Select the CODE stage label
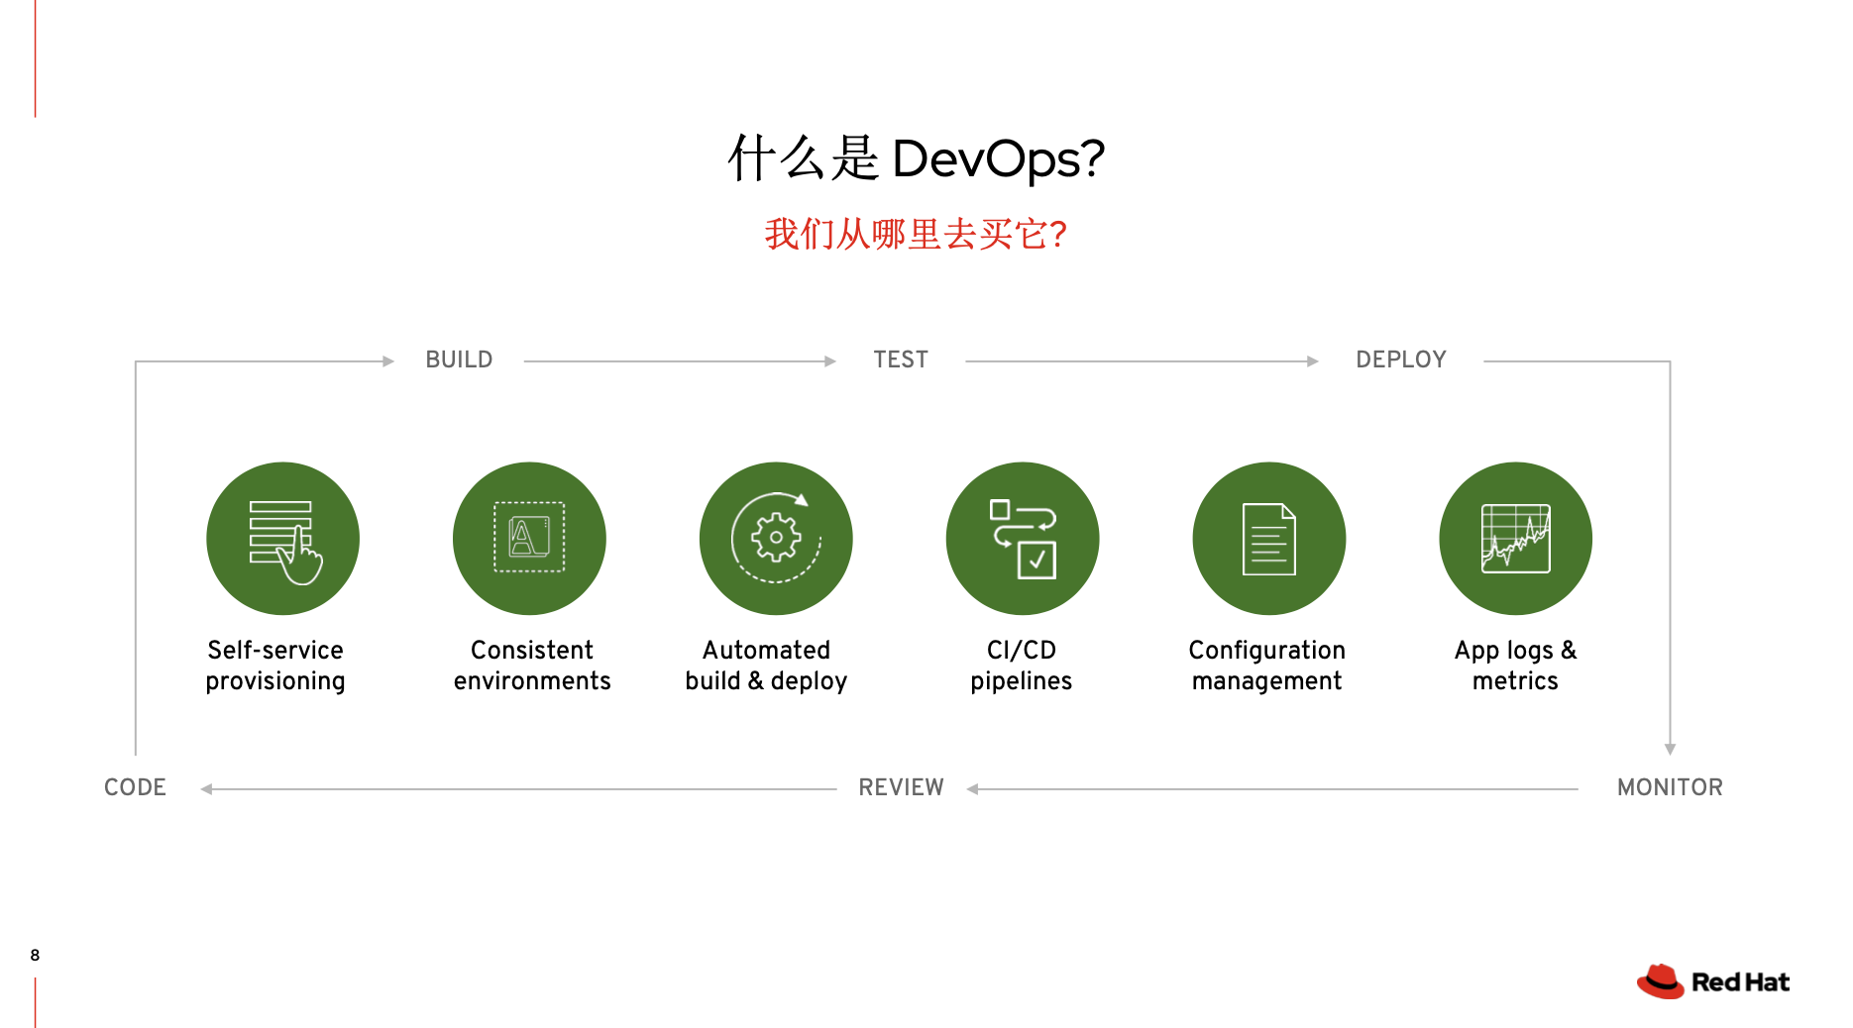The height and width of the screenshot is (1028, 1853). (x=135, y=787)
